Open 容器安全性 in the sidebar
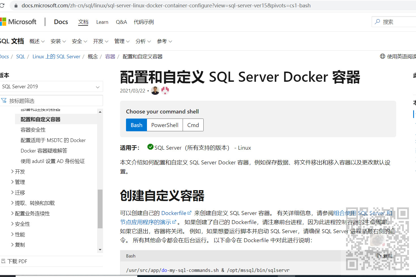Viewport: 416px width, 277px height. 33,130
